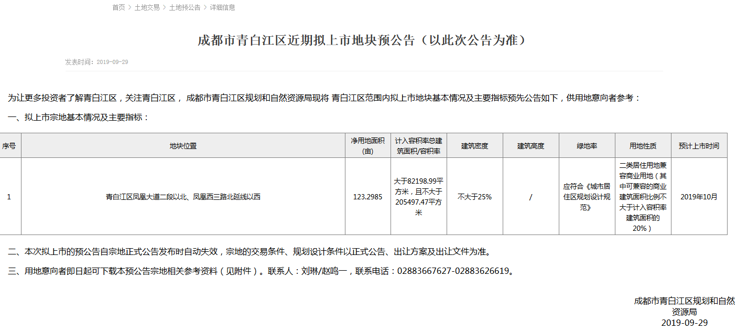The height and width of the screenshot is (330, 737).
Task: Click the cell 应符合《城市居住区规划设计规范》
Action: 587,197
